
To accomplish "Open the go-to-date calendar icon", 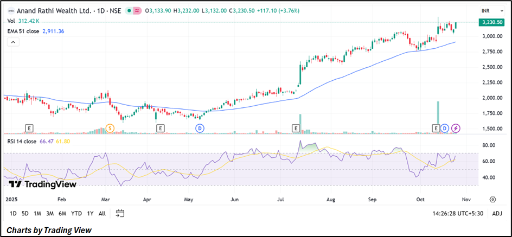I will (x=120, y=213).
